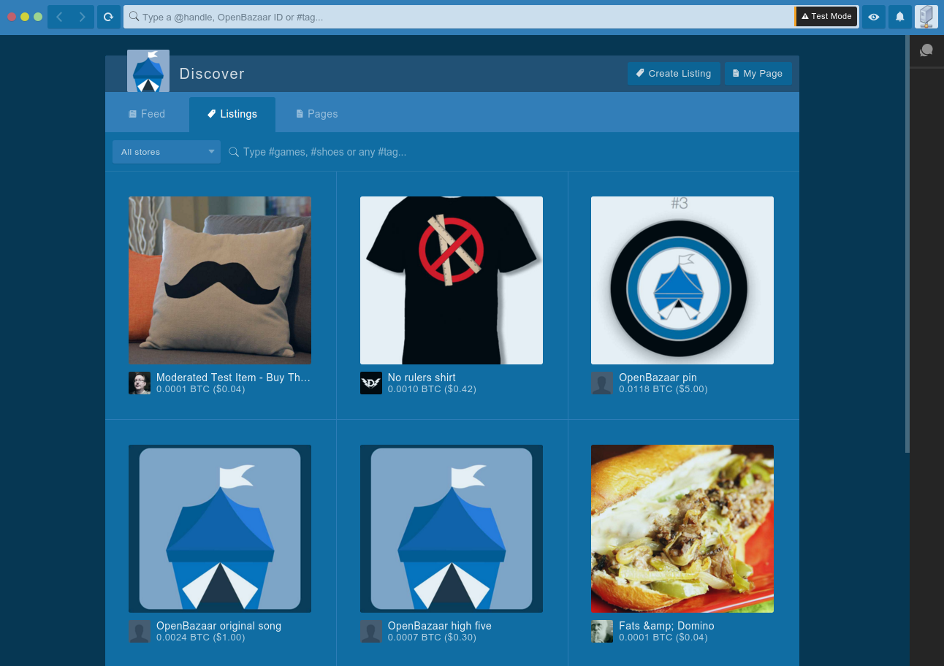Click vendor avatar of Moderated Test Item
This screenshot has height=666, width=944.
point(140,383)
